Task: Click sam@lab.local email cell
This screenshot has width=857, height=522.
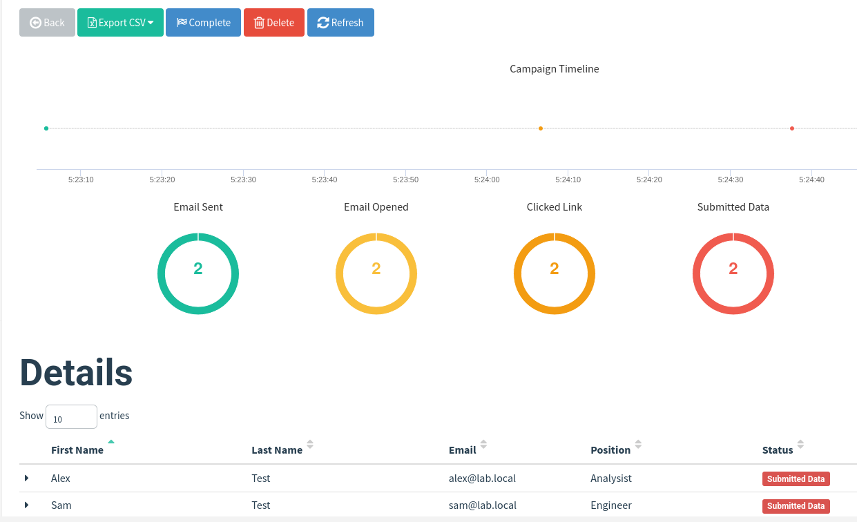Action: (482, 505)
